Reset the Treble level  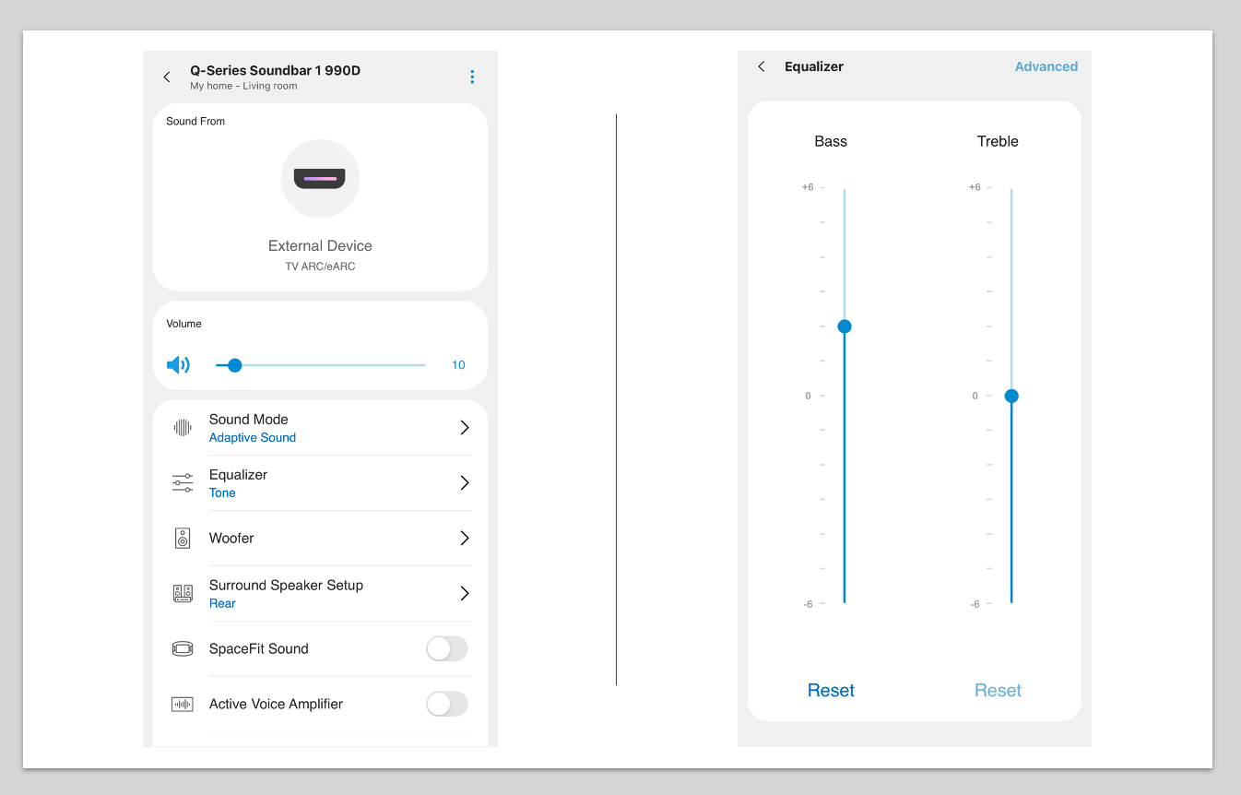998,690
